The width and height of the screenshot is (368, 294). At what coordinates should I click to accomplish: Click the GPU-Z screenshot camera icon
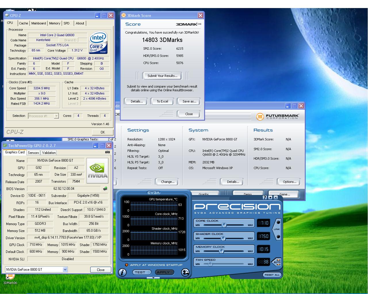point(108,152)
